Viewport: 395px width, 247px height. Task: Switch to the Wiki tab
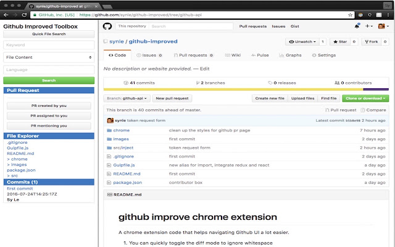pos(233,55)
